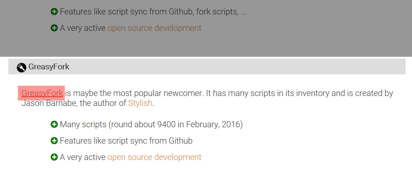This screenshot has width=412, height=176.
Task: Click GreasyFork's "Features like script sync" text
Action: (126, 141)
